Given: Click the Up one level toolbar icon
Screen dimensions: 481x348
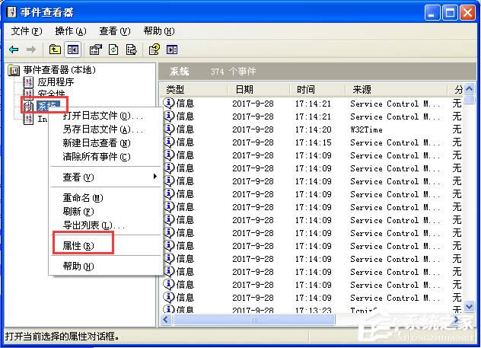Looking at the screenshot, I should click(55, 49).
